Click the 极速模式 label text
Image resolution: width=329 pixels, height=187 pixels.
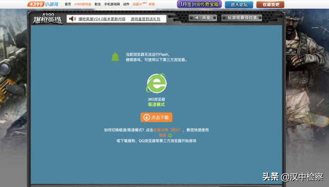click(156, 104)
